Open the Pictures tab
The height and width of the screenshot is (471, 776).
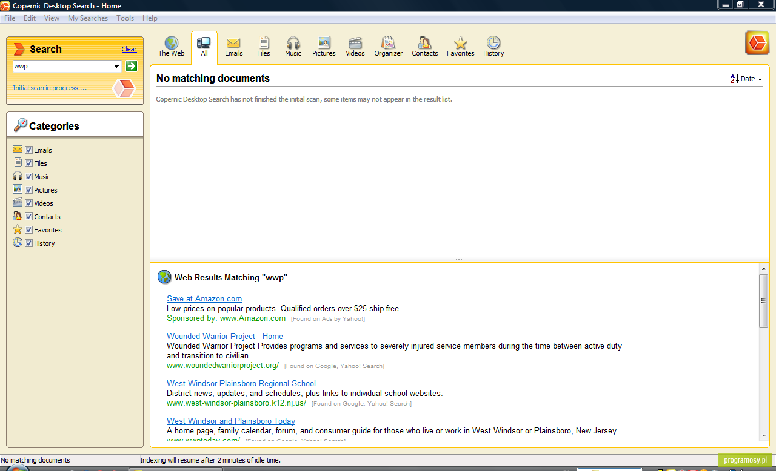(324, 47)
